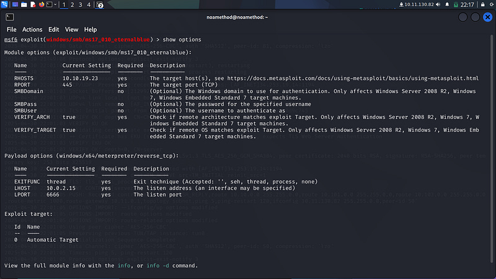This screenshot has height=279, width=496.
Task: Lock the screen with padlock icon
Action: pyautogui.click(x=483, y=4)
